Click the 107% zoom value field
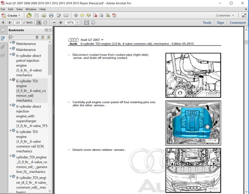 [x=70, y=23]
